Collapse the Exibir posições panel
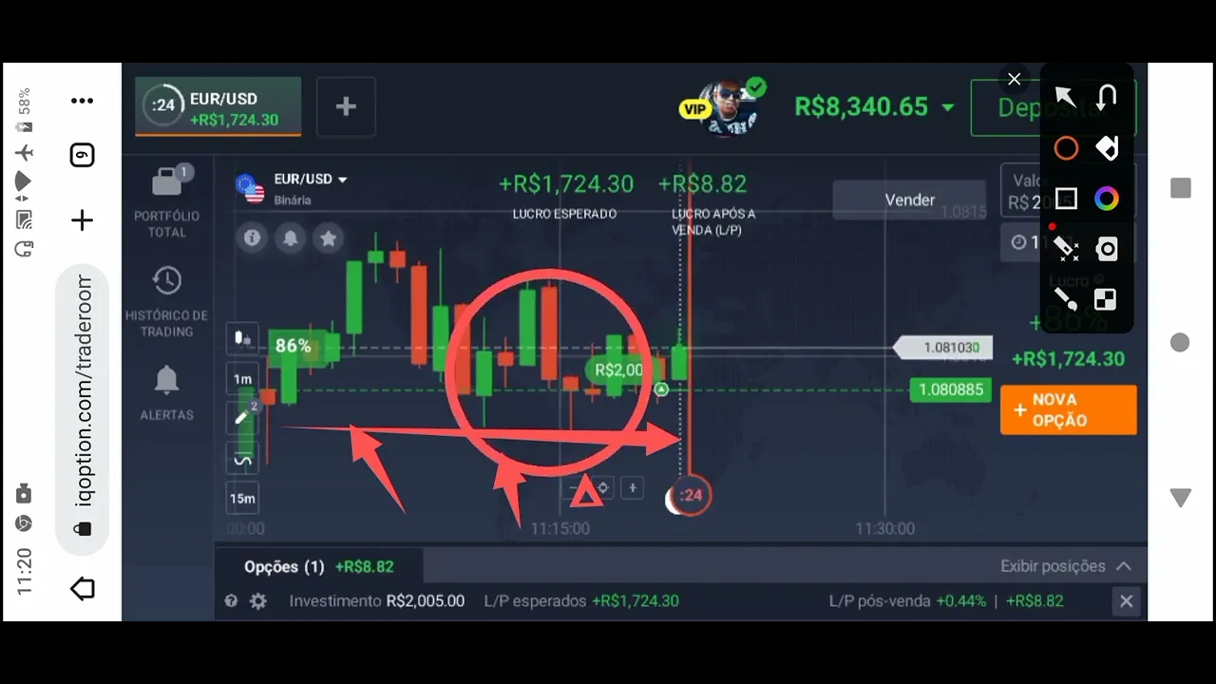1216x684 pixels. tap(1124, 566)
